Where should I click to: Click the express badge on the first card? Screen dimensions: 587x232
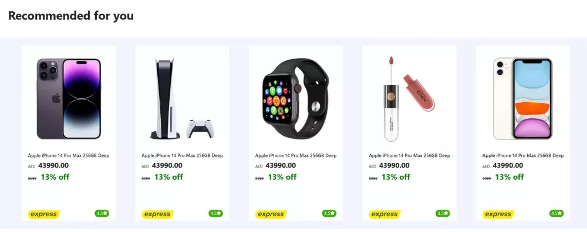pos(44,214)
